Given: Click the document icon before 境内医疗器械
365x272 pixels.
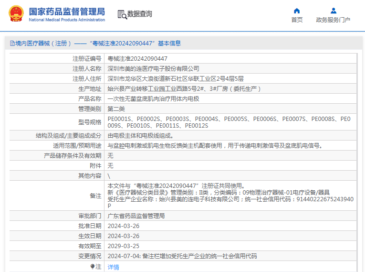Looking at the screenshot, I should (12, 44).
